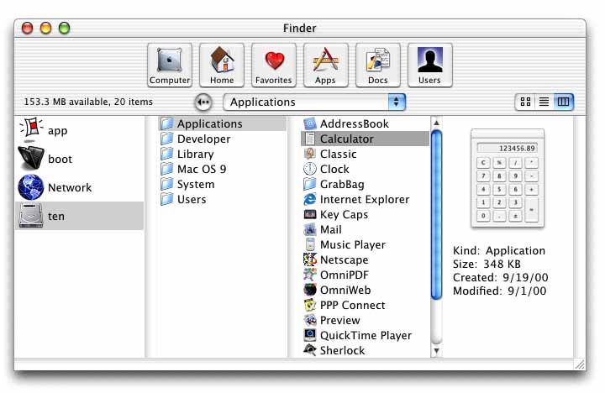Select the Clock application icon
Image resolution: width=605 pixels, height=393 pixels.
[x=310, y=169]
